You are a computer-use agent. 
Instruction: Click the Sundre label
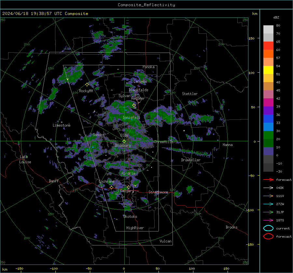pyautogui.click(x=99, y=135)
